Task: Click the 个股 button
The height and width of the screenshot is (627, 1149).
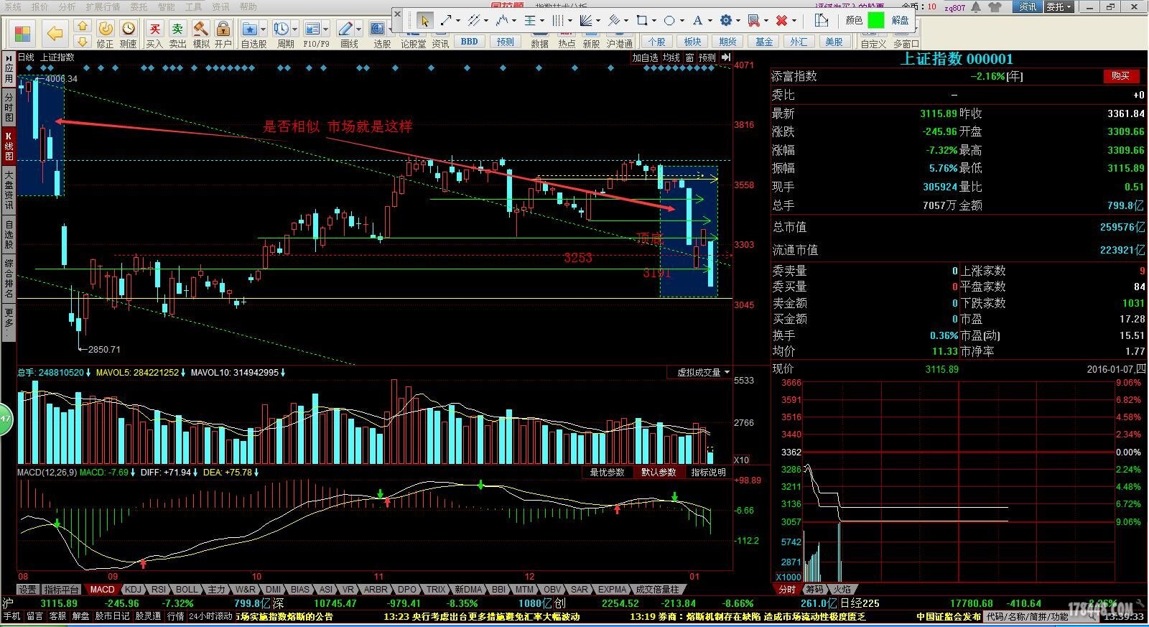Action: [x=656, y=42]
